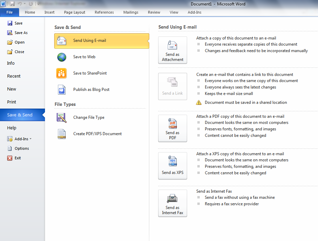Click the Options icon in sidebar
Image resolution: width=318 pixels, height=241 pixels.
pos(10,148)
